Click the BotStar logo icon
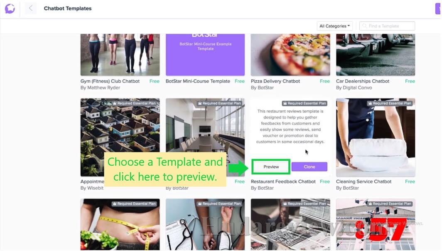The height and width of the screenshot is (251, 442). pyautogui.click(x=10, y=8)
